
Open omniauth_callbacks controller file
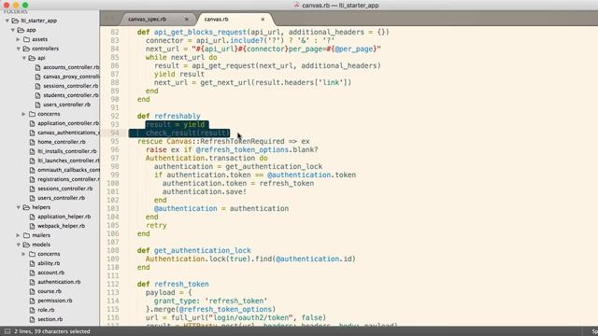pyautogui.click(x=68, y=170)
